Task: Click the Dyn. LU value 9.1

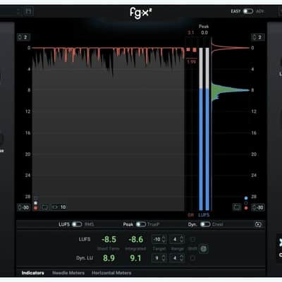Action: click(x=135, y=258)
